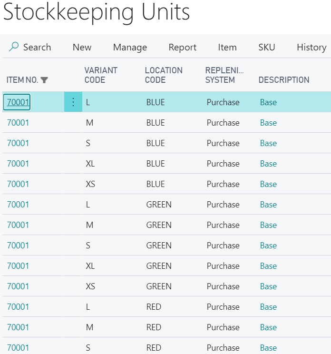Click the Search magnifier icon
331x354 pixels.
13,47
